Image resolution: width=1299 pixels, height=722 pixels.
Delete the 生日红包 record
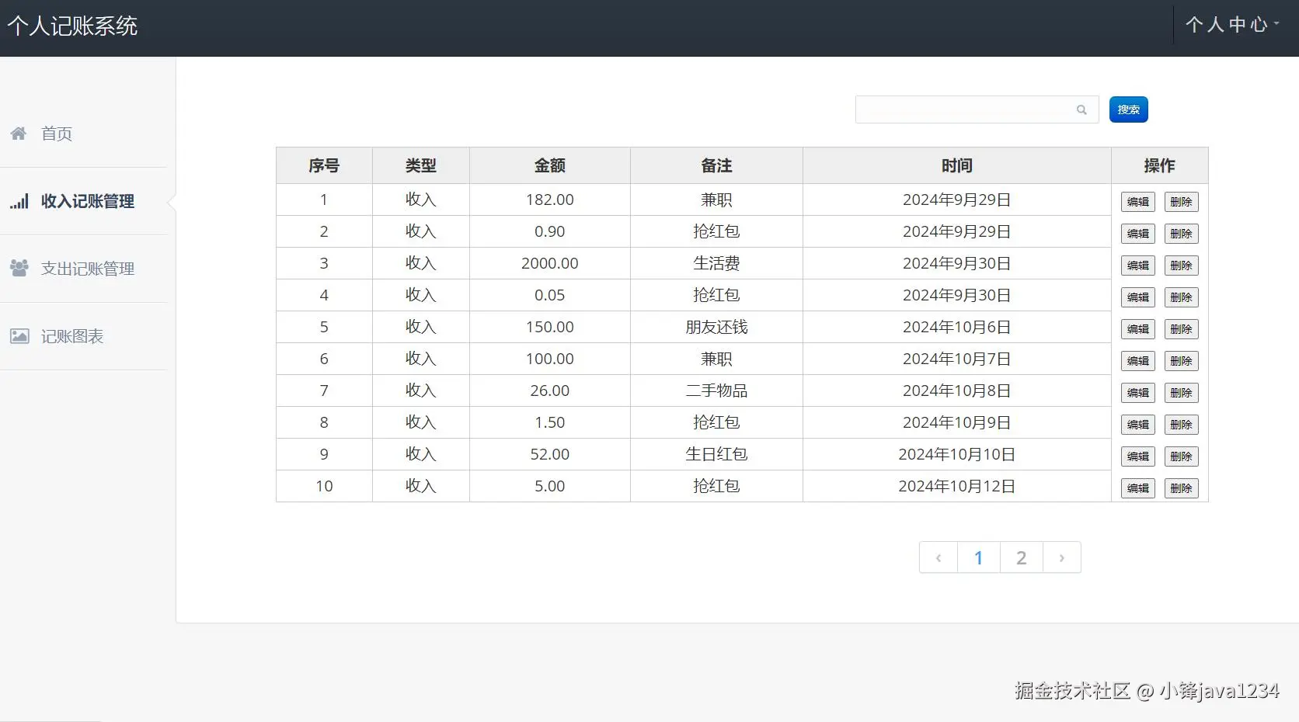1181,456
